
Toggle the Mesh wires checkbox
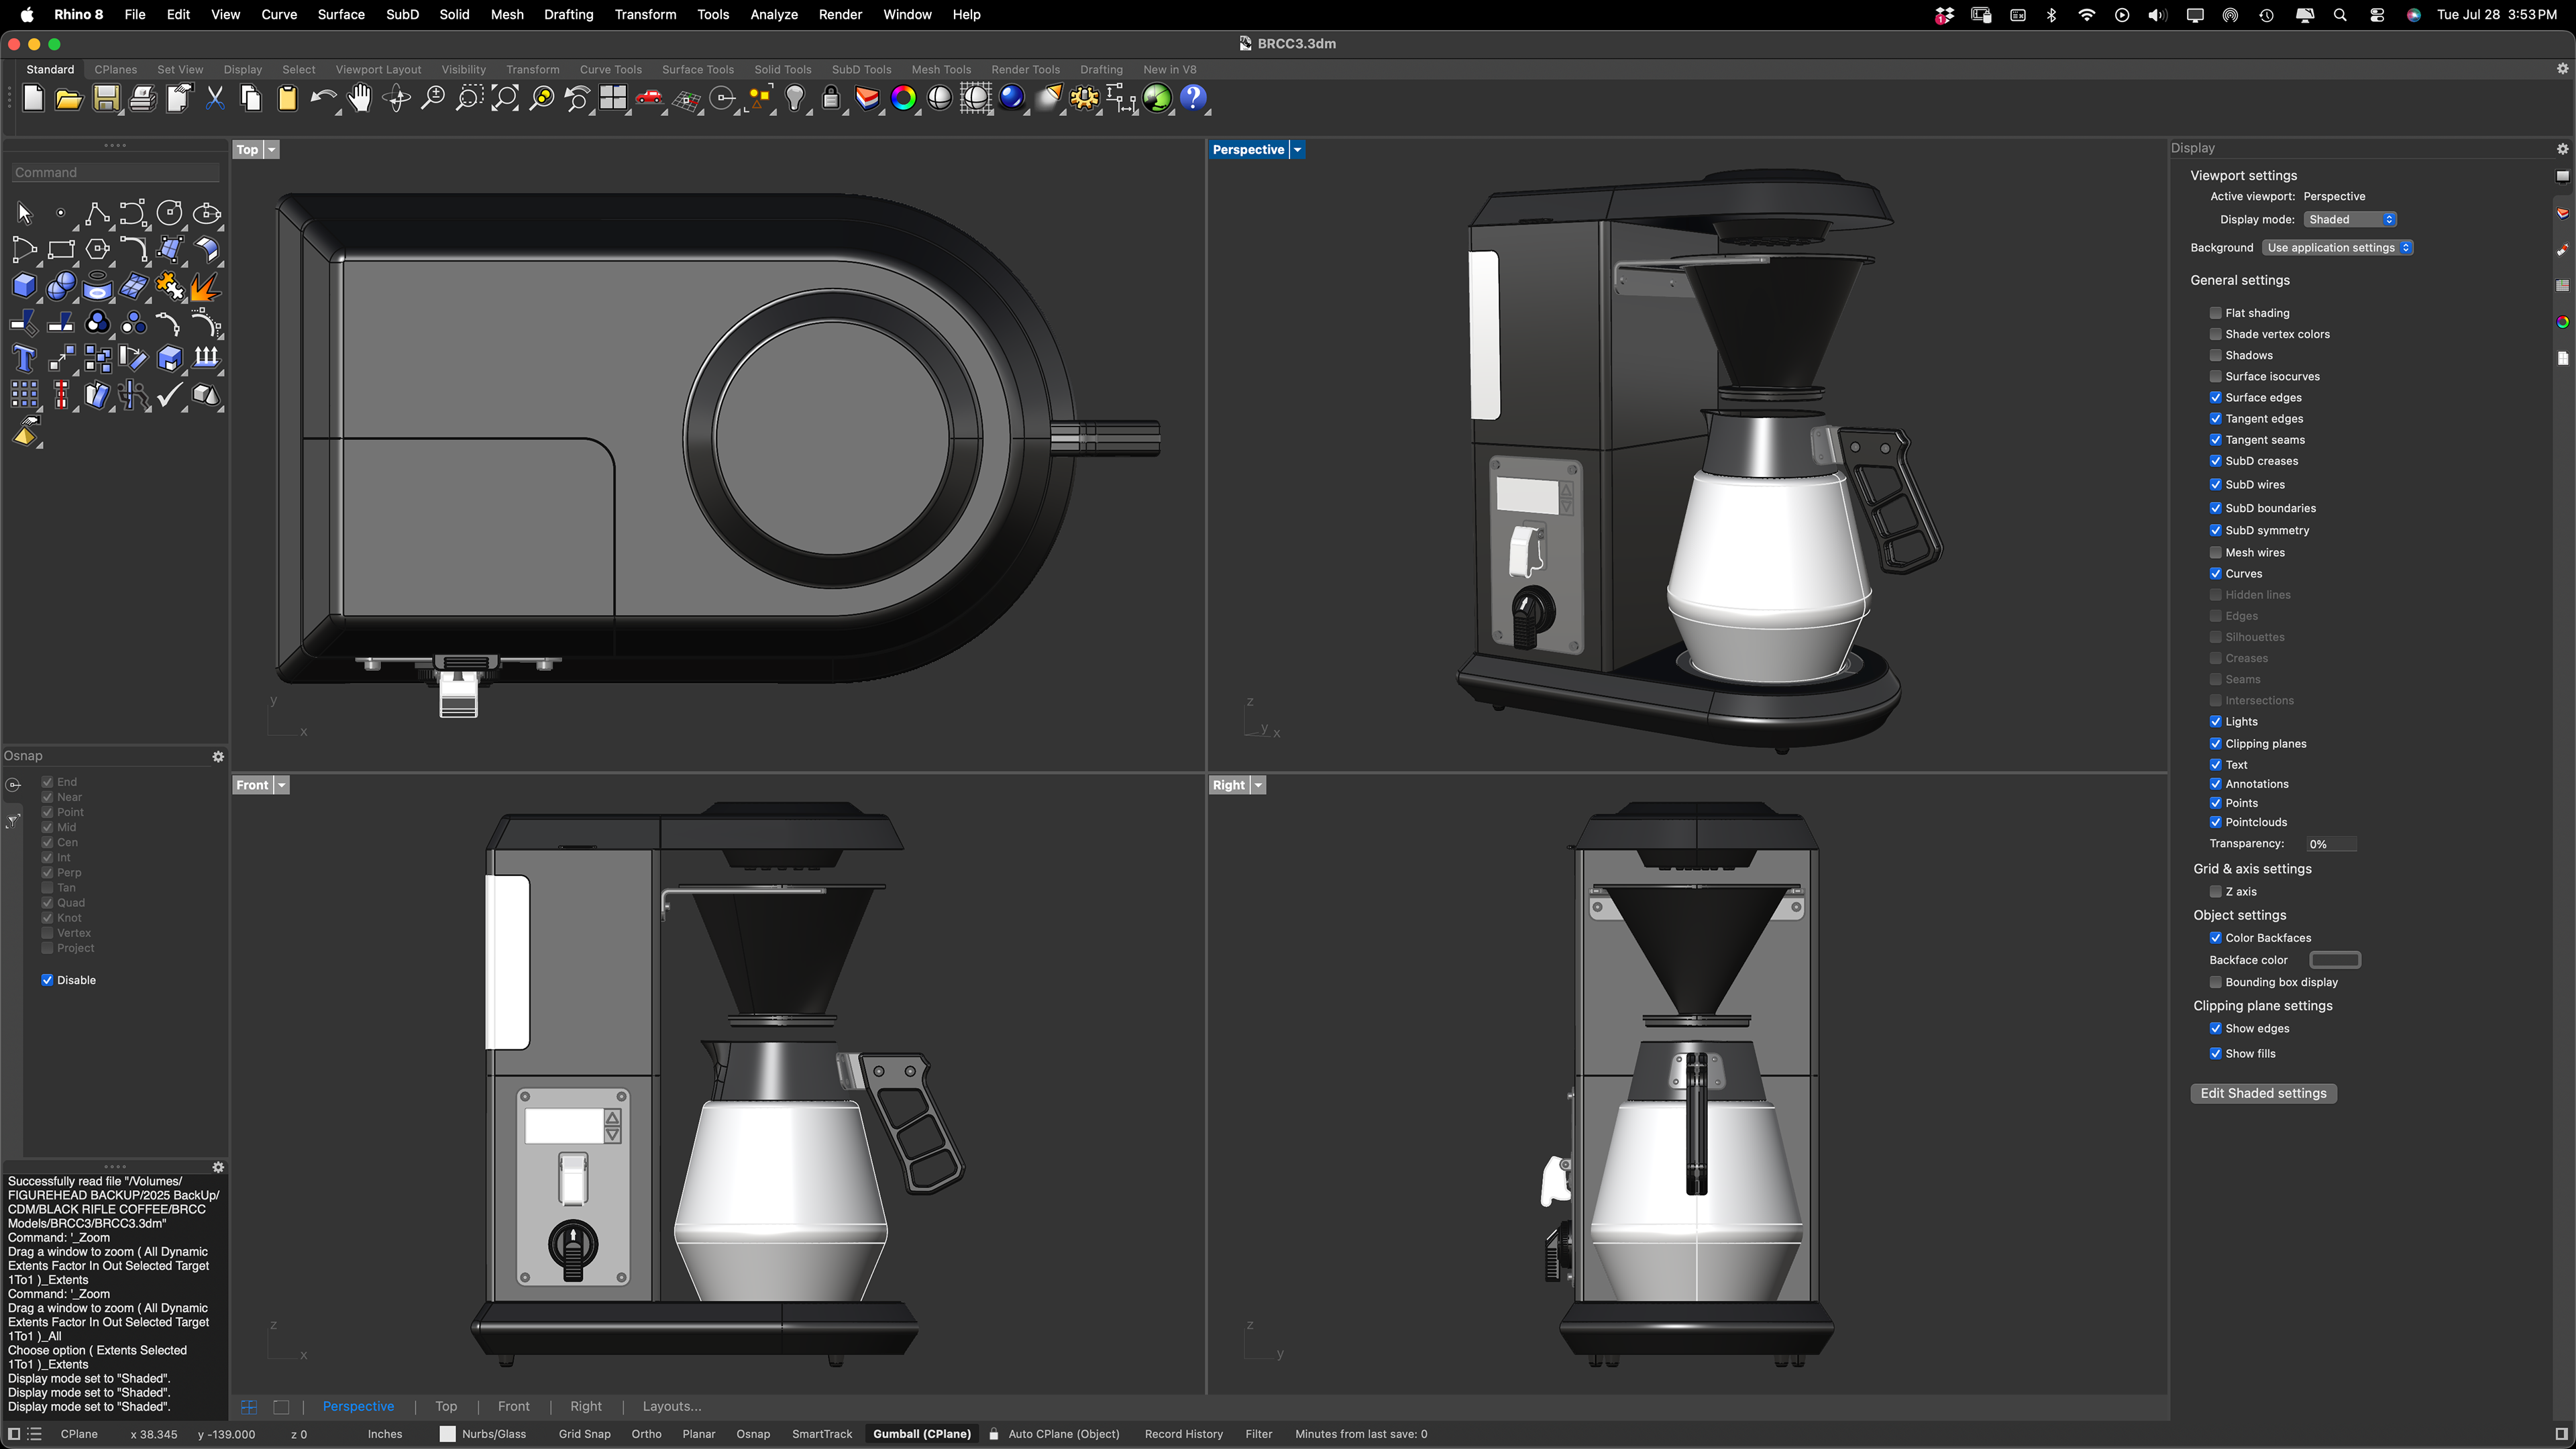(2216, 552)
